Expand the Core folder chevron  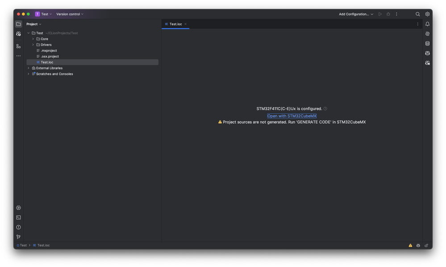33,39
